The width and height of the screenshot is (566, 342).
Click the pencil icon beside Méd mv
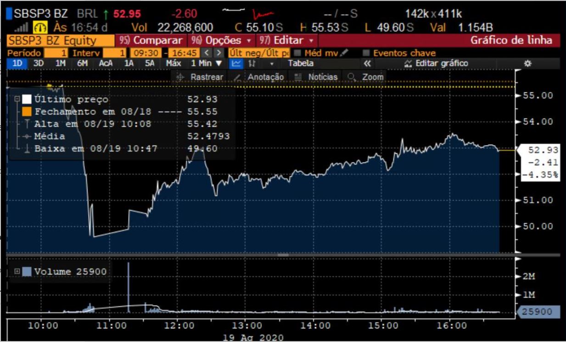click(x=344, y=53)
